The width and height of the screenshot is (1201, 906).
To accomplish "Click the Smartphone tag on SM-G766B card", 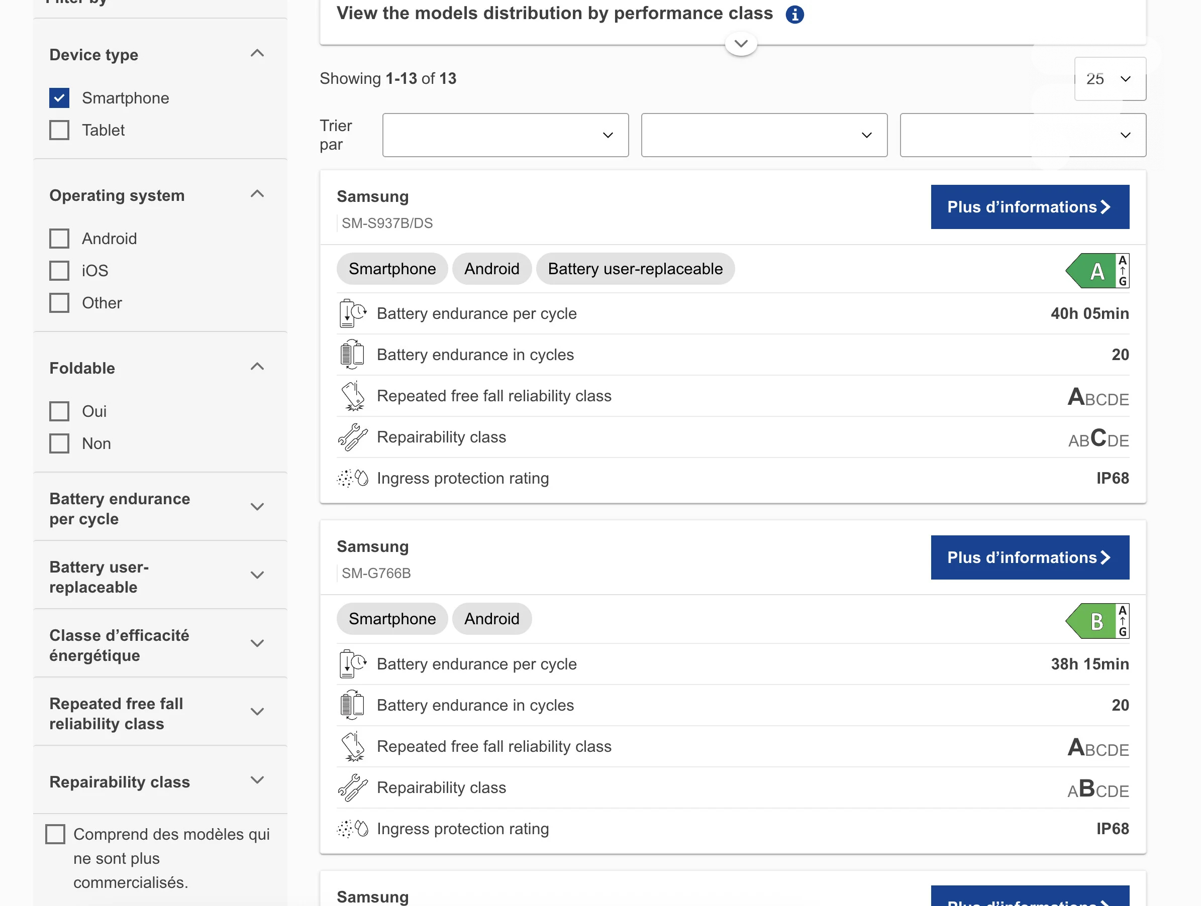I will click(x=392, y=618).
